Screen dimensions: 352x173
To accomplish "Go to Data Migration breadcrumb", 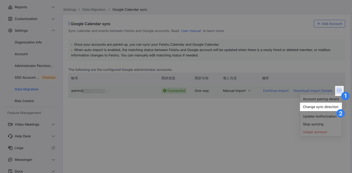I will click(94, 10).
